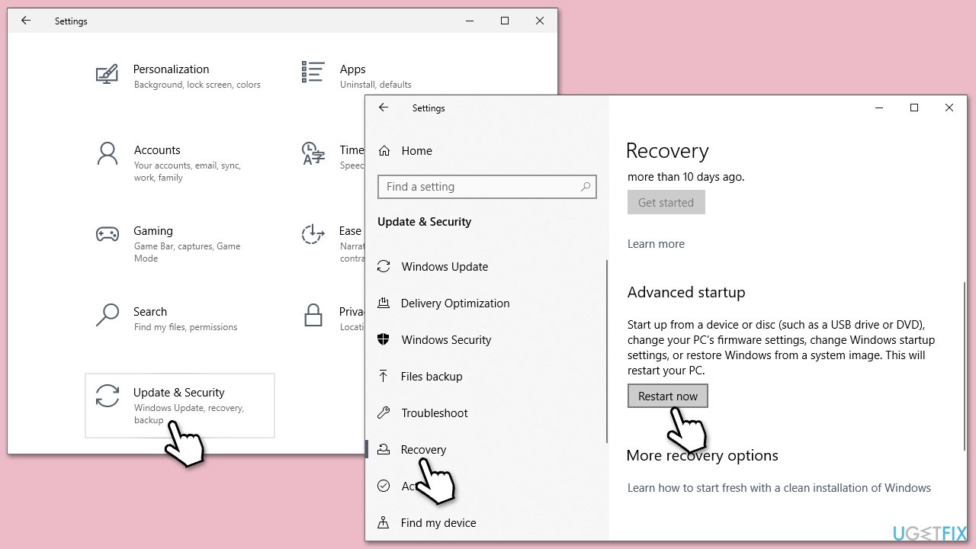The width and height of the screenshot is (976, 549).
Task: Go back in the front Settings window
Action: coord(384,108)
